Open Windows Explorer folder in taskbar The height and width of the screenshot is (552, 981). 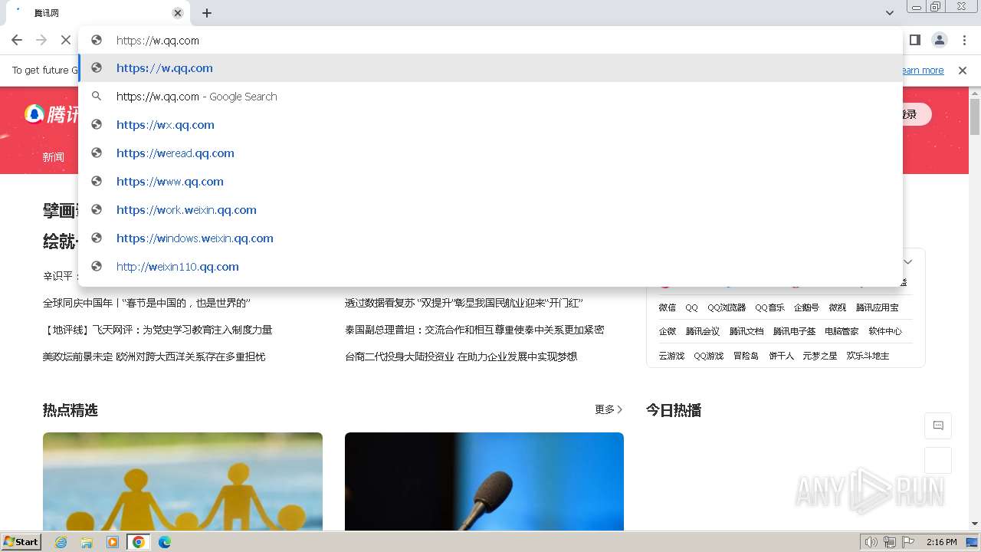(x=87, y=542)
